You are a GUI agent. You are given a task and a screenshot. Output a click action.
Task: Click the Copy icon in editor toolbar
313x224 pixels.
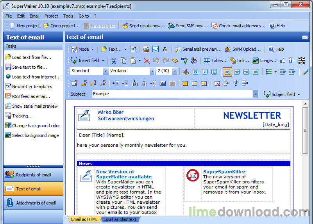coord(123,60)
